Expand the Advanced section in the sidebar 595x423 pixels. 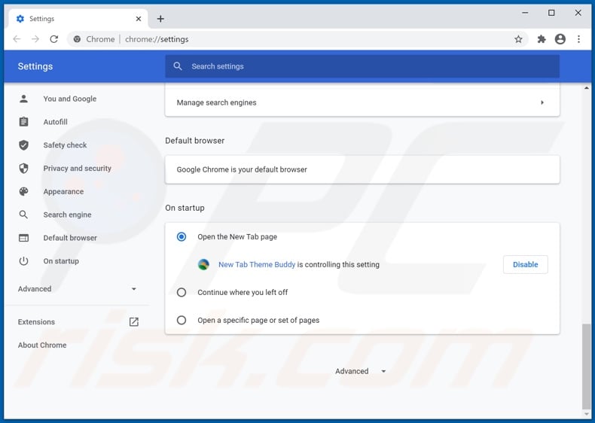point(77,289)
